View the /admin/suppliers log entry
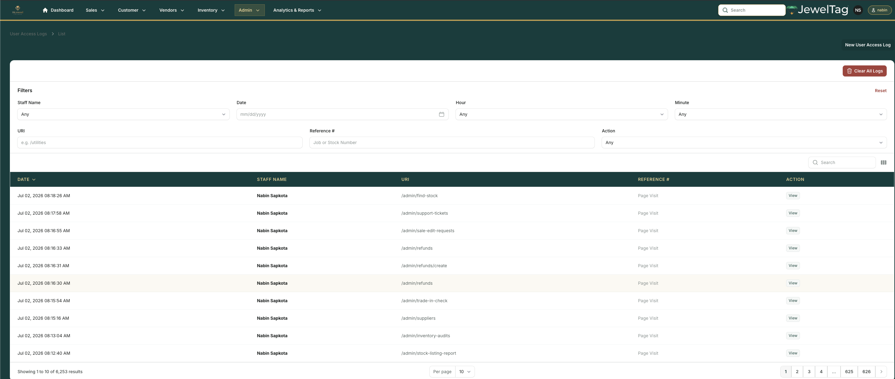 793,318
